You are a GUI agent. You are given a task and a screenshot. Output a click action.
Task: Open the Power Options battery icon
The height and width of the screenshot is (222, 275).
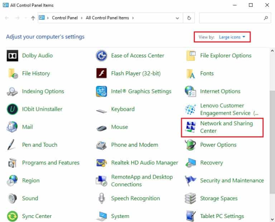pyautogui.click(x=190, y=145)
